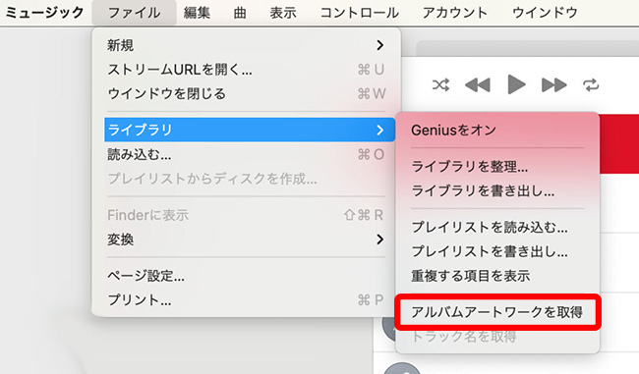639x374 pixels.
Task: Choose ストリームURLを開く…
Action: (246, 70)
